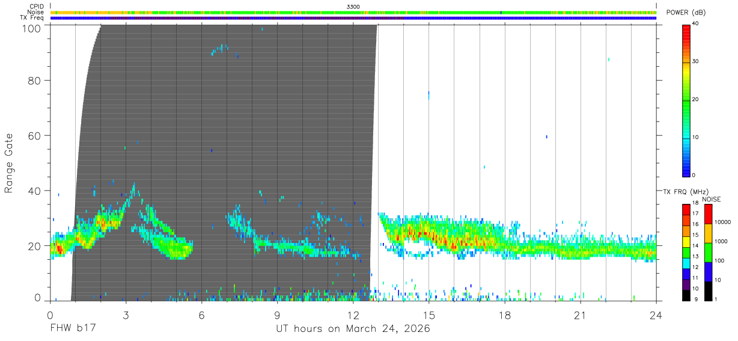This screenshot has width=738, height=341.
Task: Click the NOISE color scale bar
Action: point(709,253)
